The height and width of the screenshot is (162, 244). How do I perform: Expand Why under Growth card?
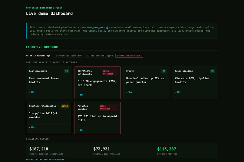coord(129,92)
